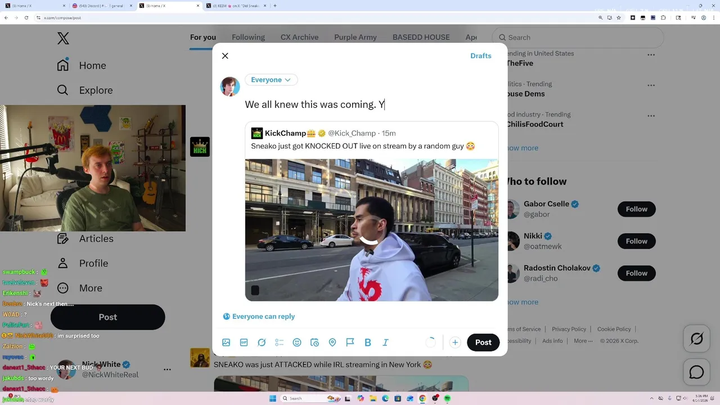
Task: Add another post with the plus button
Action: point(455,342)
